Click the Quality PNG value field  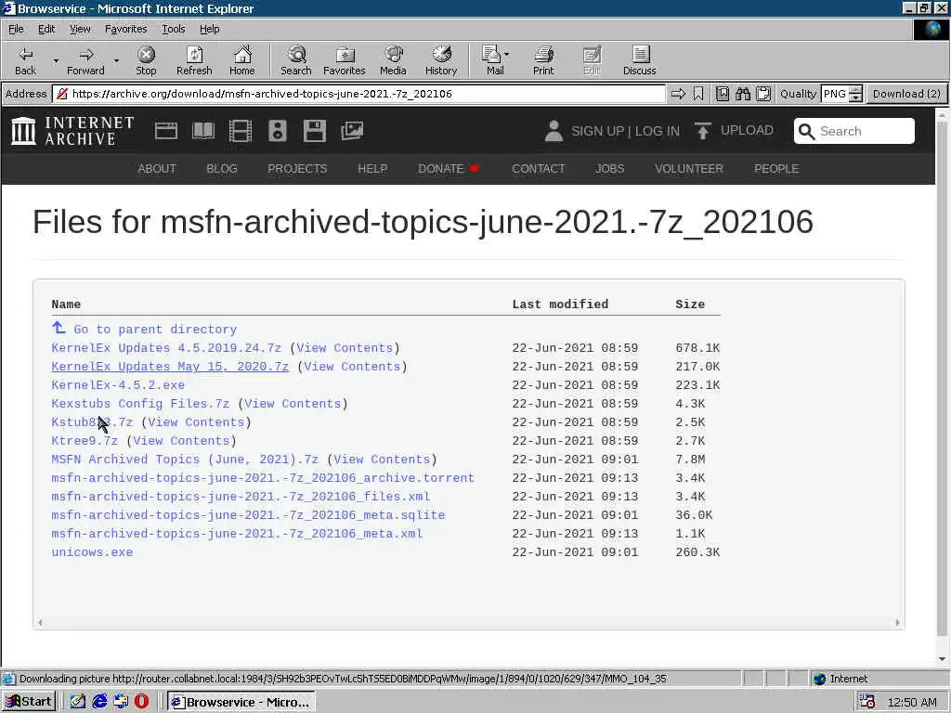[835, 94]
